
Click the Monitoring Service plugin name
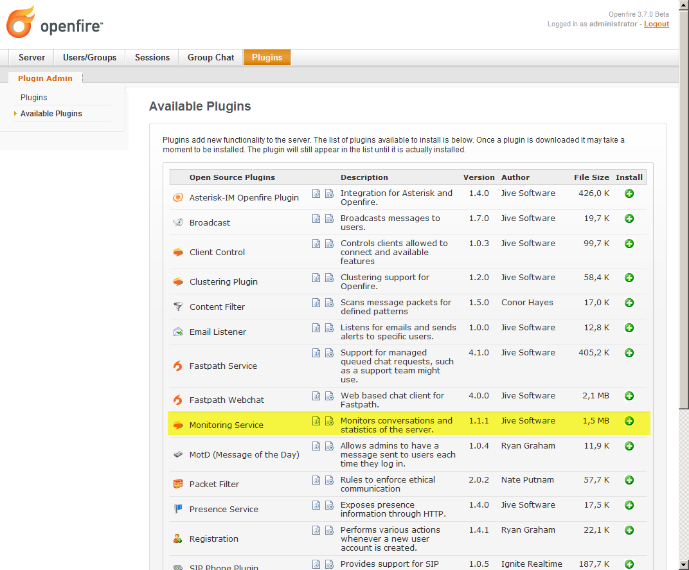tap(226, 425)
